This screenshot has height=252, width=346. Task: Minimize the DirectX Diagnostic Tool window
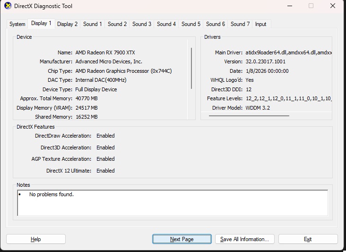(x=290, y=6)
